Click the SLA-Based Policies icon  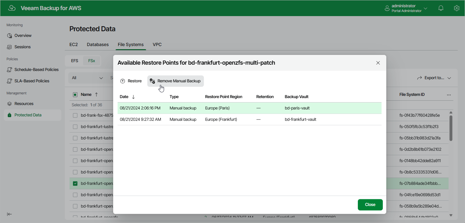pos(9,81)
